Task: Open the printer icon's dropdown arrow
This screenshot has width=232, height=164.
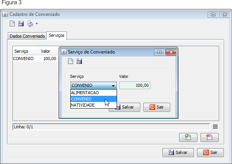Action: point(37,24)
